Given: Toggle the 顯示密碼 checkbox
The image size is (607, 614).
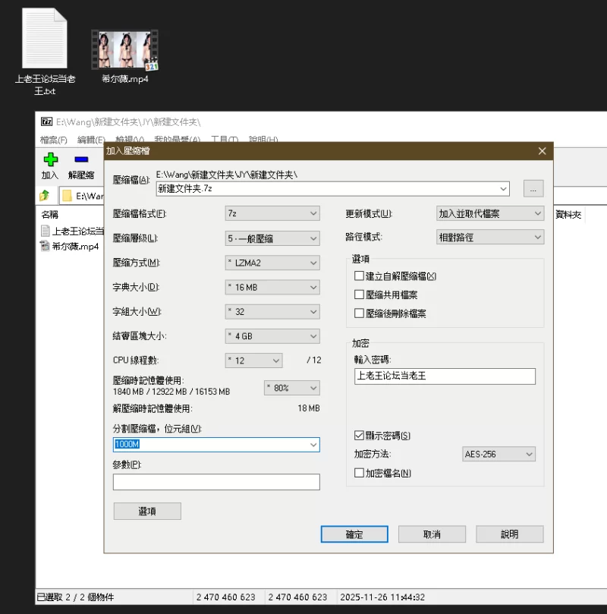Looking at the screenshot, I should coord(360,436).
